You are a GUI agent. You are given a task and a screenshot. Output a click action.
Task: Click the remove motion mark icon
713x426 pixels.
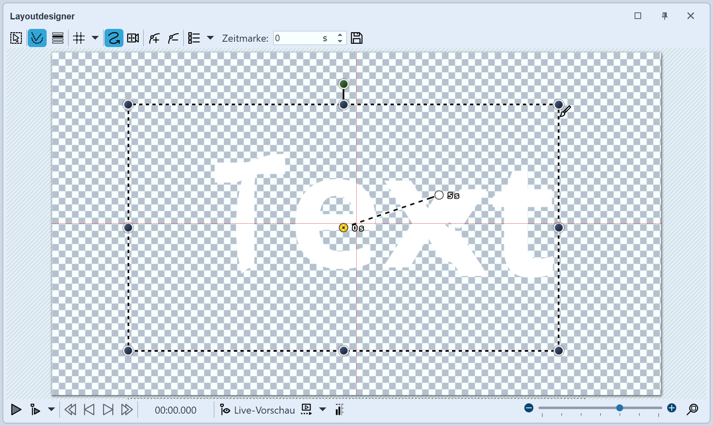click(173, 38)
